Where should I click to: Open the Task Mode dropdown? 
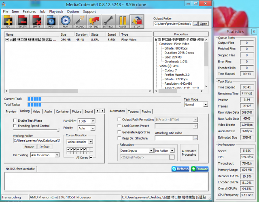pos(195,104)
